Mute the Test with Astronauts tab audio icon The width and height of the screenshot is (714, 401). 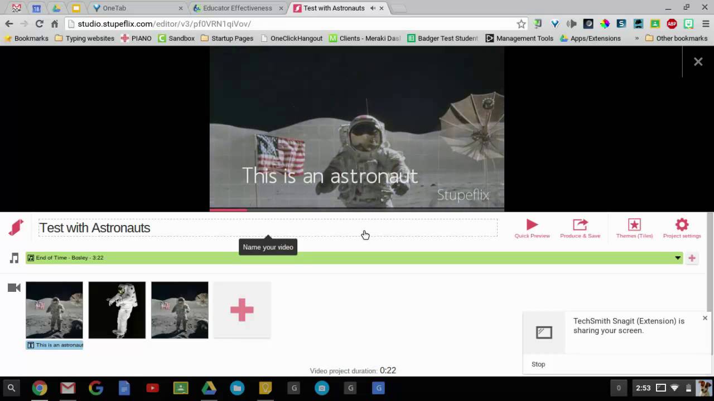pos(372,8)
